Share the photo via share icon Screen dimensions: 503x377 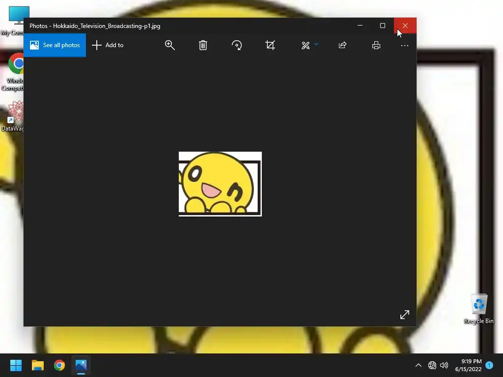click(342, 45)
